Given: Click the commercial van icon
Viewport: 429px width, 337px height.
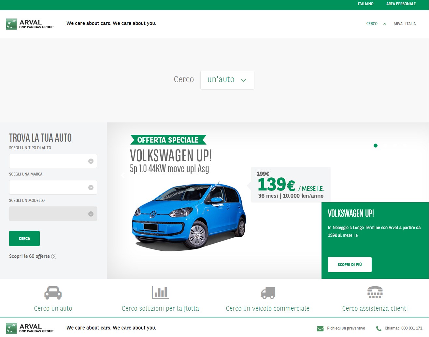Looking at the screenshot, I should tap(268, 293).
